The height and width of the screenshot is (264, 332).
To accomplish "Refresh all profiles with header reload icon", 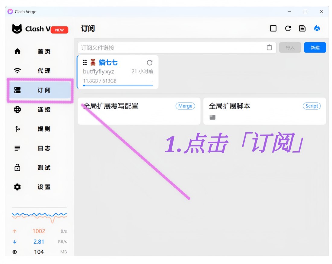I will point(288,28).
